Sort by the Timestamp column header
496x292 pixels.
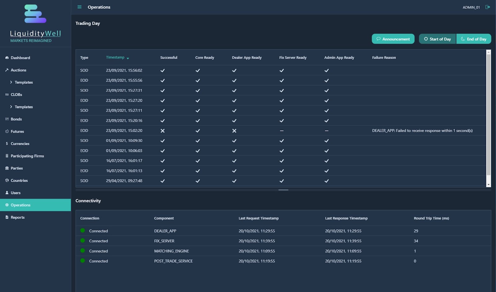[115, 57]
